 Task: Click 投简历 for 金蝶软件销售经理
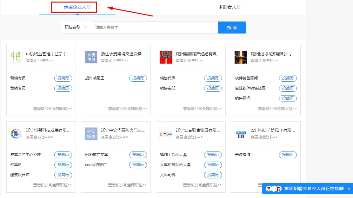(288, 88)
